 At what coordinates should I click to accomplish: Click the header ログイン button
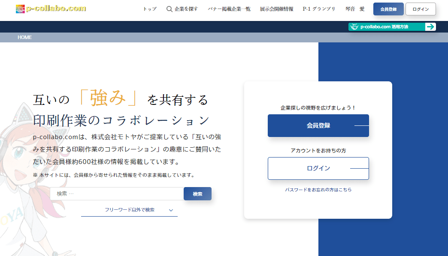[421, 9]
